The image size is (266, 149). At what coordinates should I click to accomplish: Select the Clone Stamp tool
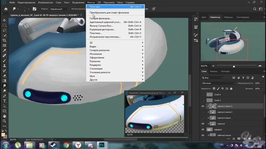click(x=5, y=66)
